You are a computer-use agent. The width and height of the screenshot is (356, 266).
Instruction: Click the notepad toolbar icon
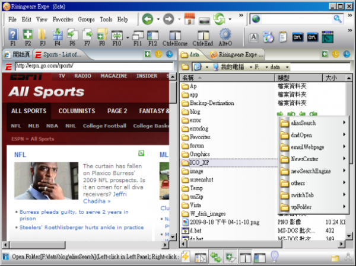pos(283,37)
